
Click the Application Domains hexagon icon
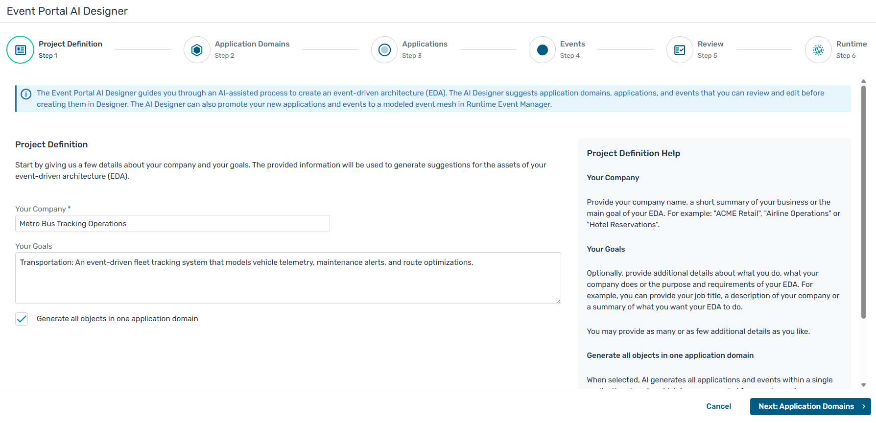point(197,50)
